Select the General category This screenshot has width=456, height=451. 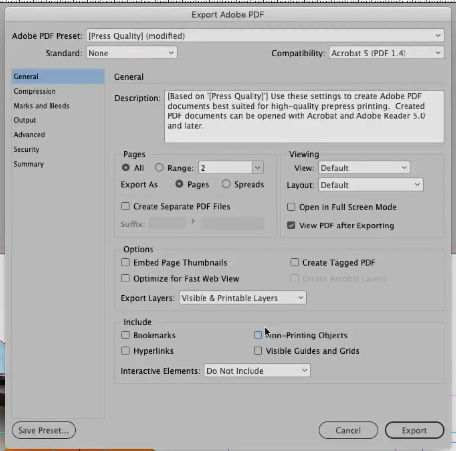58,77
